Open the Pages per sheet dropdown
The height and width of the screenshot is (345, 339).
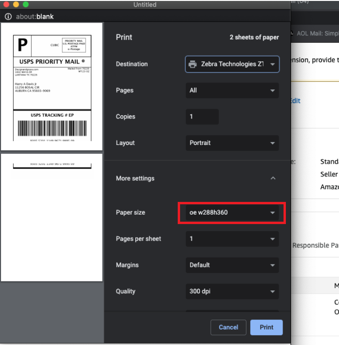pos(232,239)
